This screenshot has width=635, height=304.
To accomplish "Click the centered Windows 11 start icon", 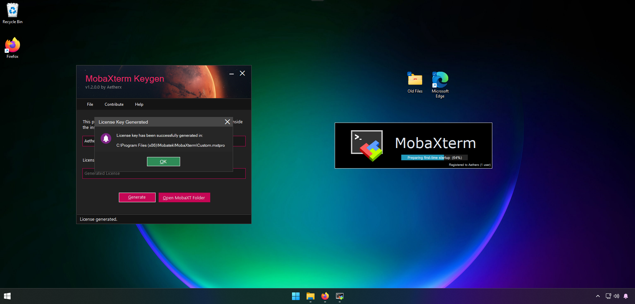I will point(296,296).
